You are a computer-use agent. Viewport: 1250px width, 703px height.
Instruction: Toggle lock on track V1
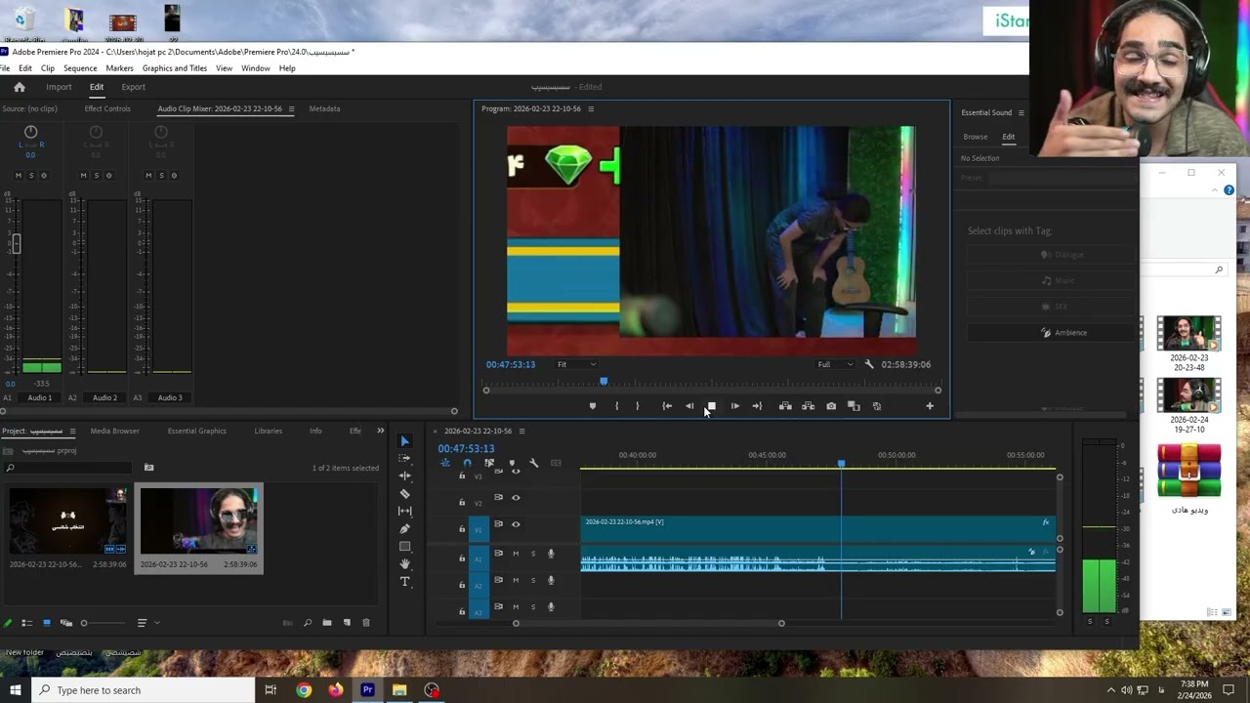coord(462,528)
